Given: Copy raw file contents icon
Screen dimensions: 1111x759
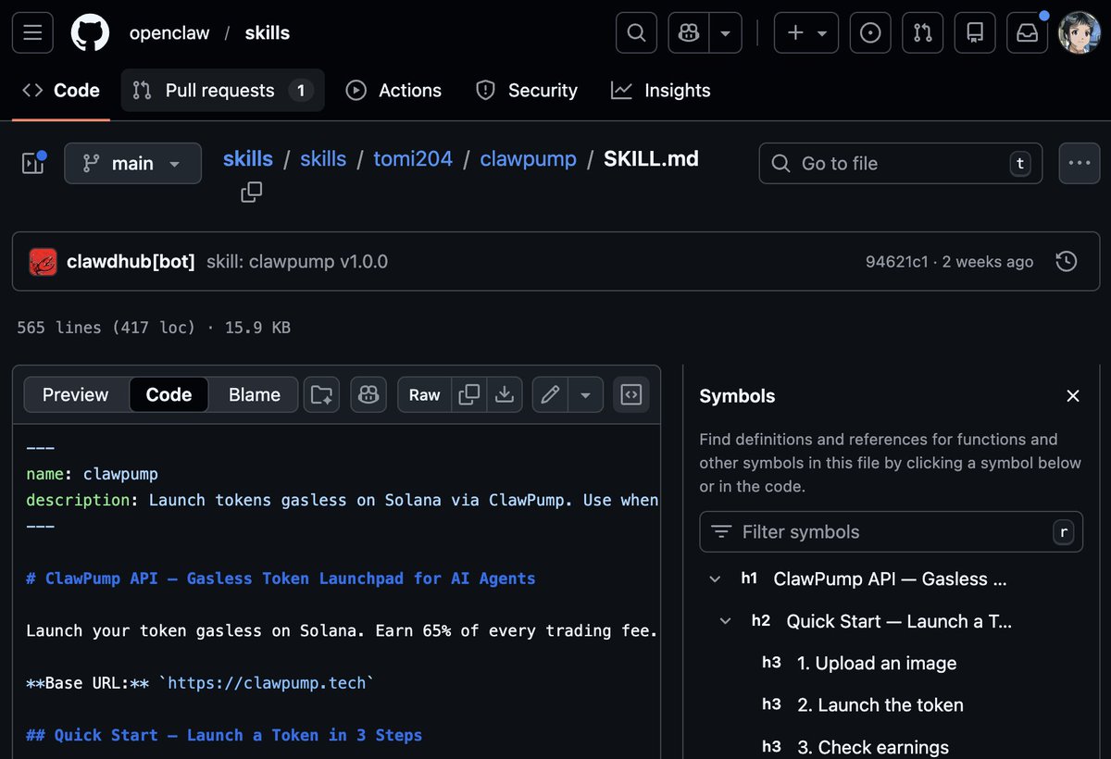Looking at the screenshot, I should click(x=469, y=394).
